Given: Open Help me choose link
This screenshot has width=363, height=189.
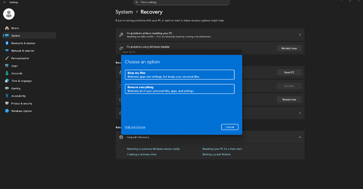Looking at the screenshot, I should [135, 127].
